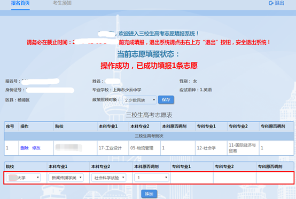Click the 退出 text link
The image size is (296, 199).
[279, 3]
